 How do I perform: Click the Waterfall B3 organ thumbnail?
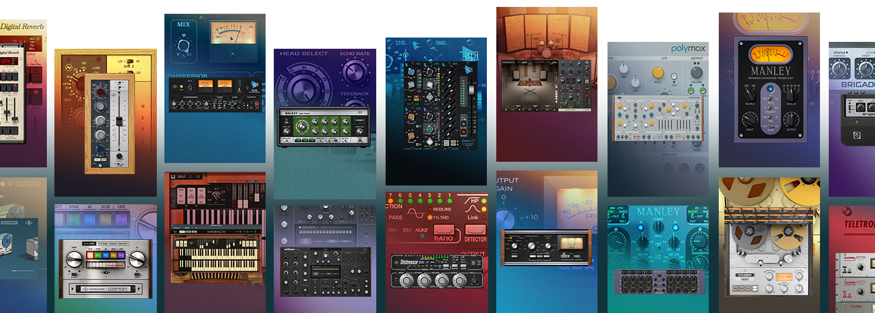coord(215,239)
